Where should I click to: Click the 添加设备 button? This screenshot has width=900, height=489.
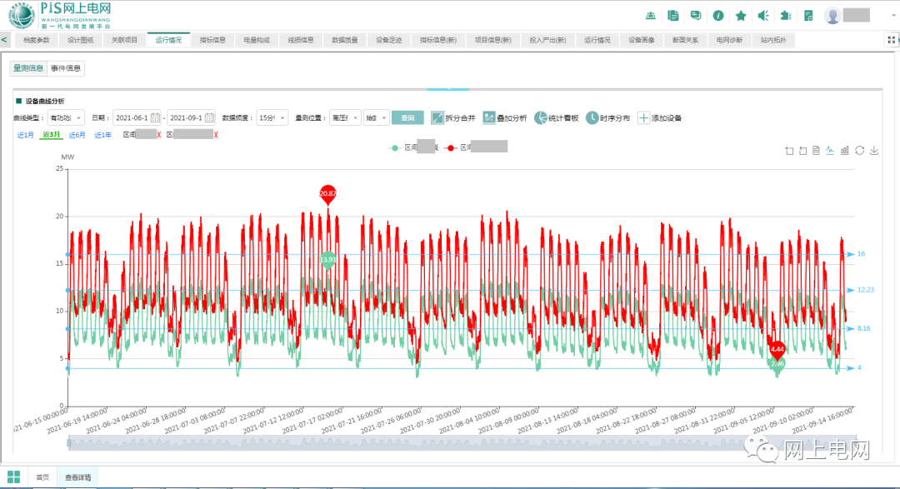[x=660, y=117]
